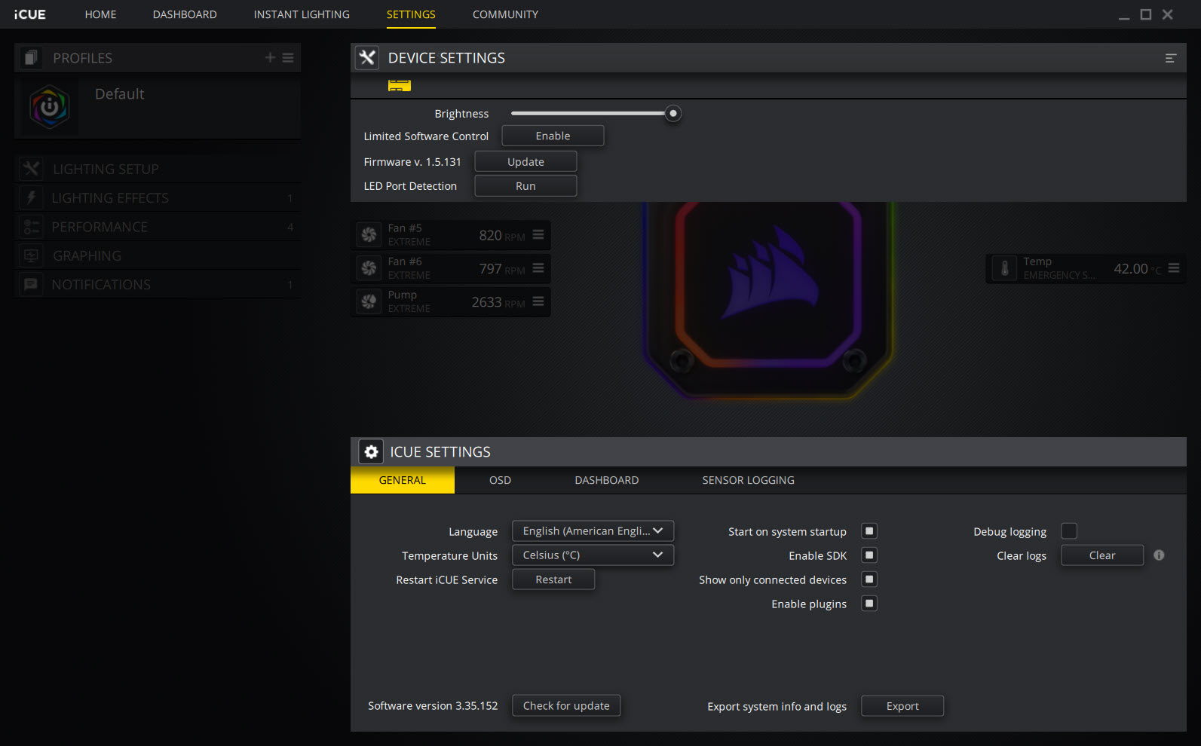Toggle Show only connected devices checkbox
The height and width of the screenshot is (746, 1201).
pos(869,579)
